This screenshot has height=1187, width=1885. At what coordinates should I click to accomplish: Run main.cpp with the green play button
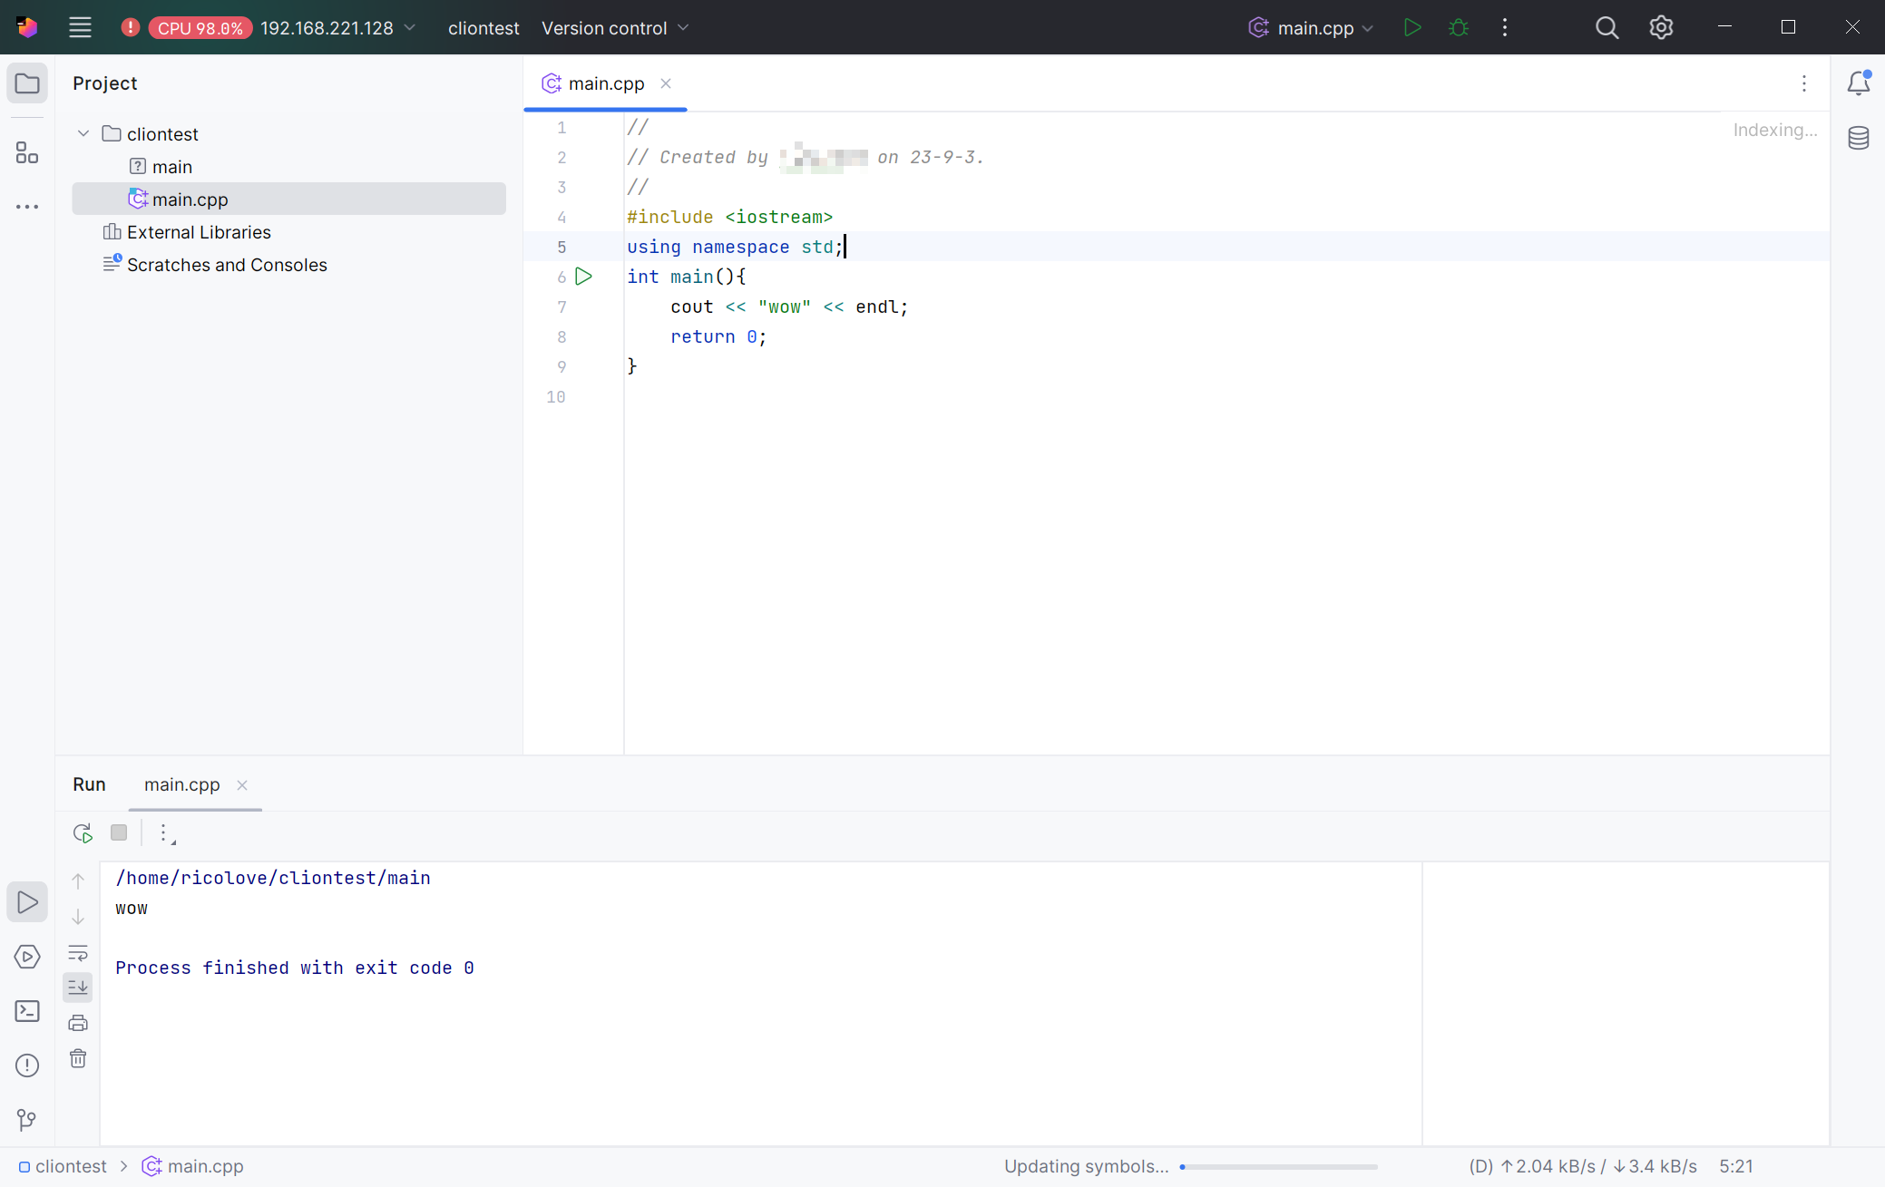click(1411, 27)
